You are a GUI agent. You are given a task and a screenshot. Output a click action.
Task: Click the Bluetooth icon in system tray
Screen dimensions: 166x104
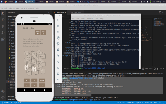141,2
